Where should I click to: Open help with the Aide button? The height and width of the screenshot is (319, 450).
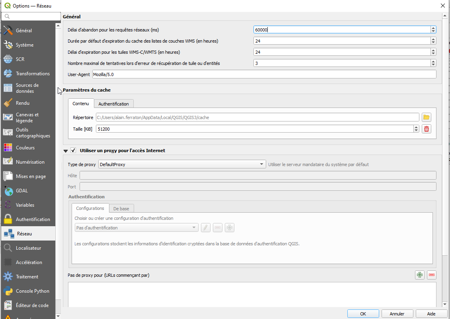click(431, 313)
